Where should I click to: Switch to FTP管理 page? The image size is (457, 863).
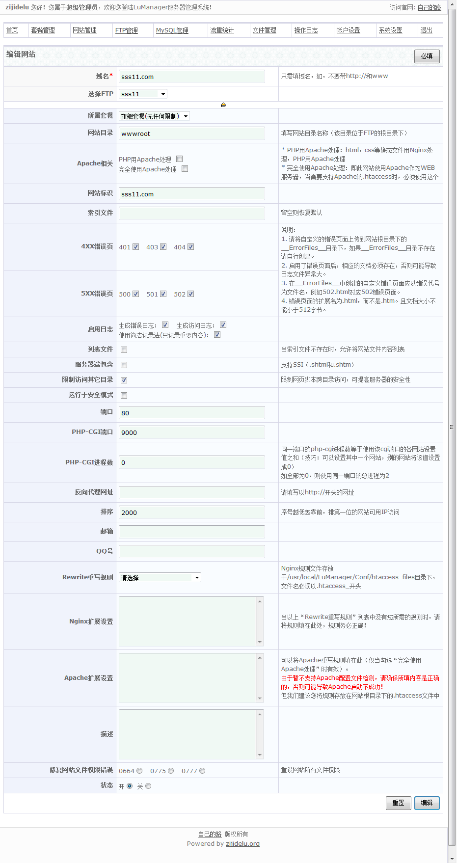pyautogui.click(x=127, y=30)
